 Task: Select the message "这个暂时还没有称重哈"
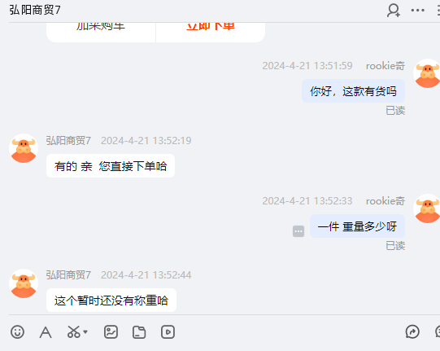click(111, 301)
